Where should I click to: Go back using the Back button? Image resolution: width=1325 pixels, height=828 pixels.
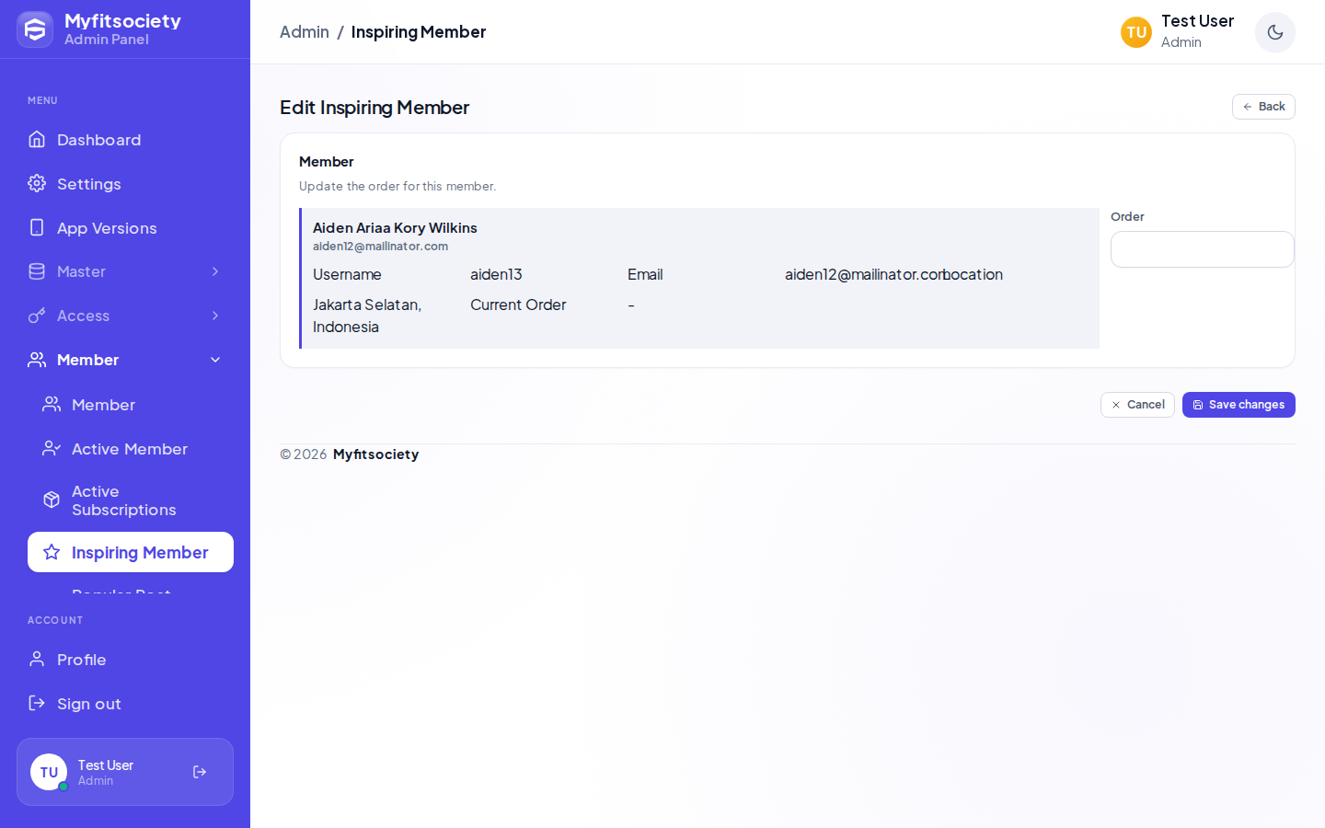point(1263,107)
